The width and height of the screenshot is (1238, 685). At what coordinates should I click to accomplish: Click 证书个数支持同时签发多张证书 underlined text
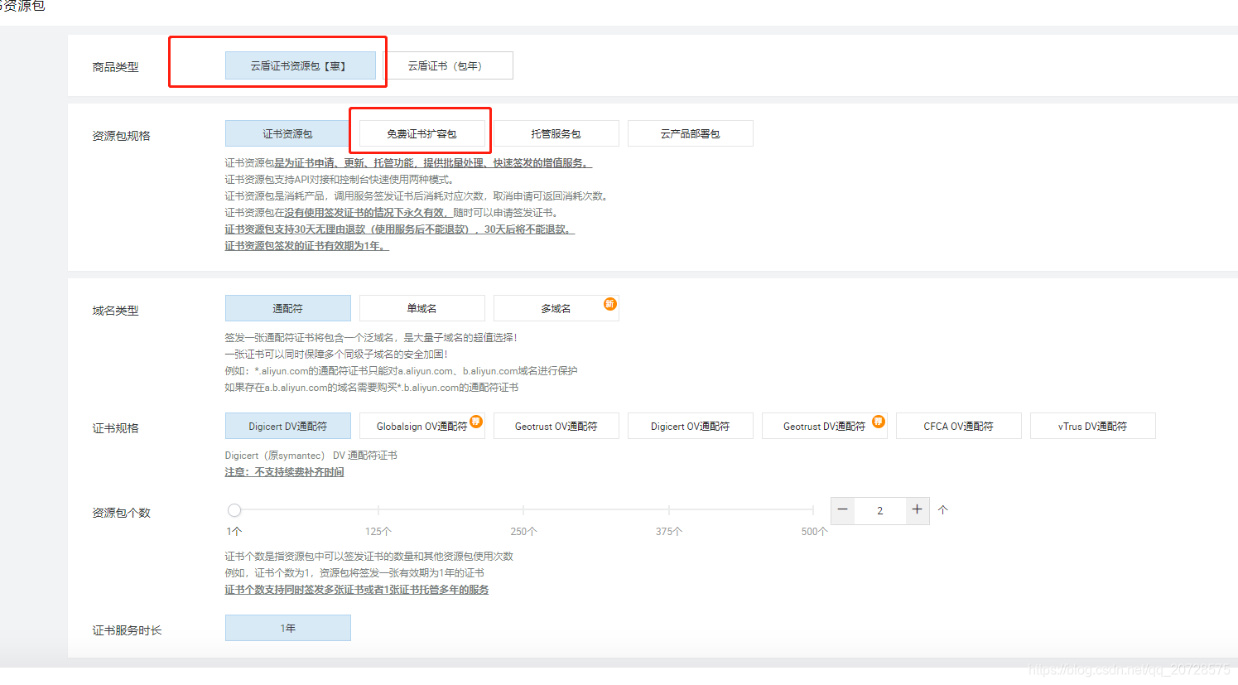tap(357, 590)
